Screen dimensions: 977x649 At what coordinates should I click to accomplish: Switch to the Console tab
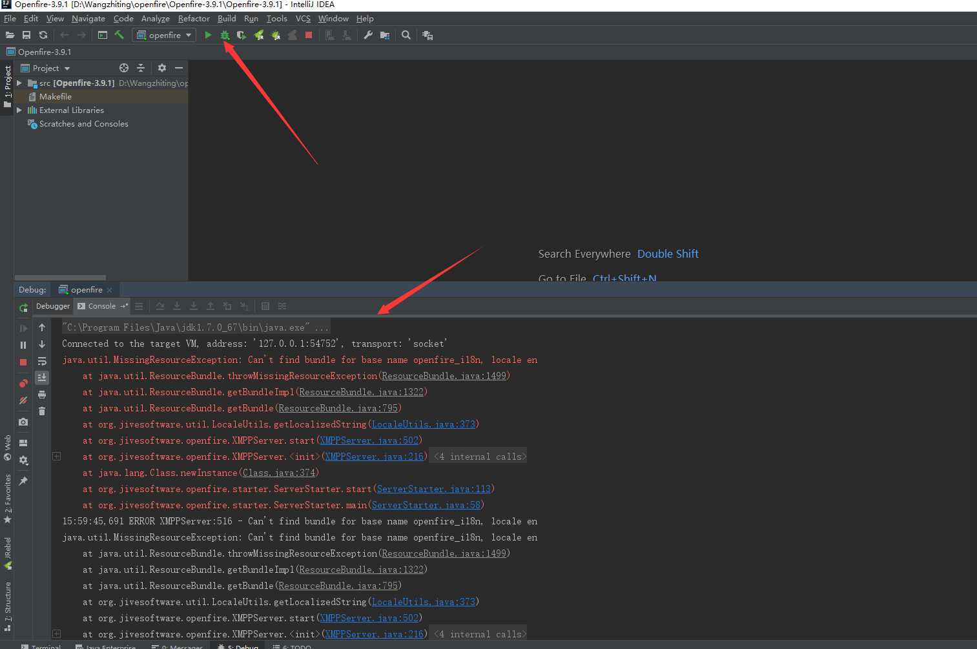coord(102,306)
